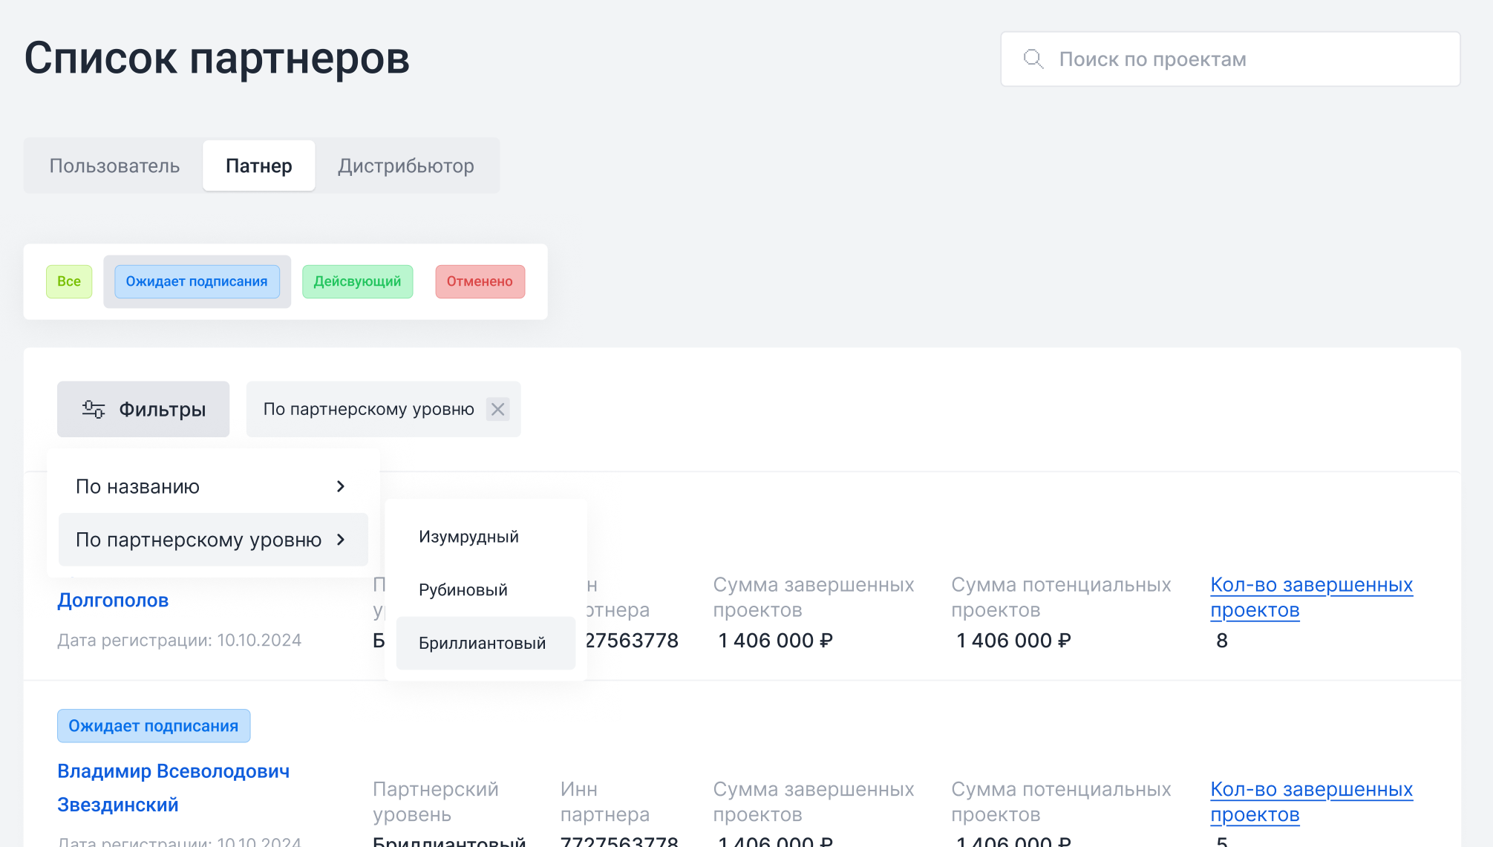Select Рубиновый partner level

tap(486, 590)
